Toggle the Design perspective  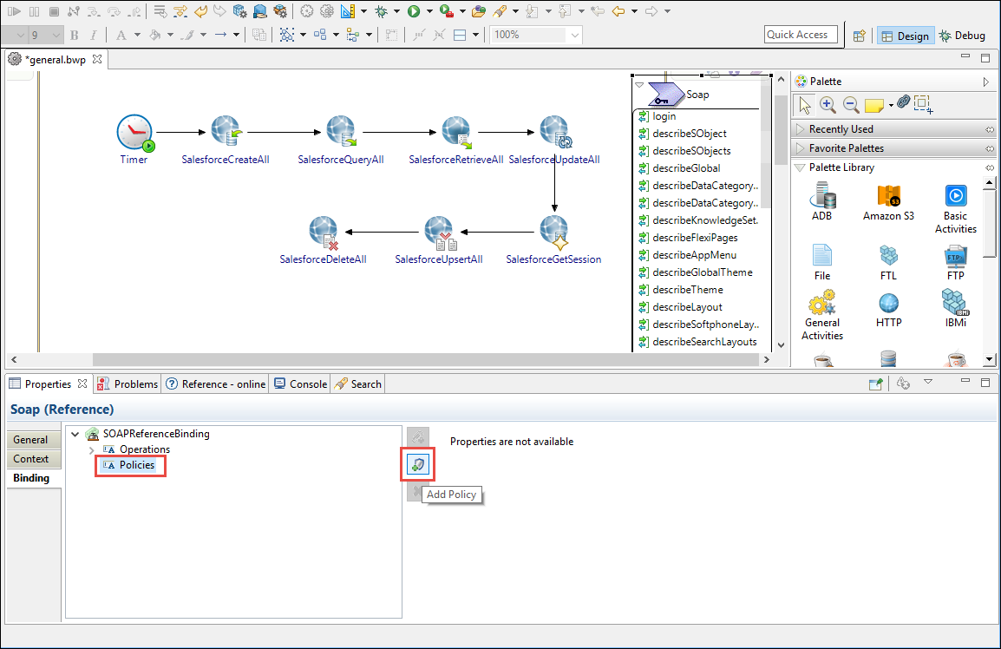pyautogui.click(x=906, y=36)
